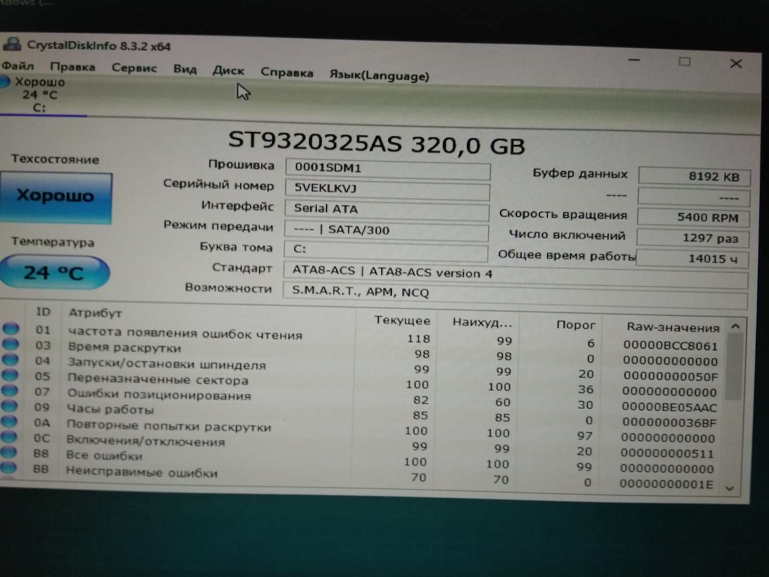Click the Наихуд... column header
Viewport: 769px width, 577px height.
coord(482,323)
